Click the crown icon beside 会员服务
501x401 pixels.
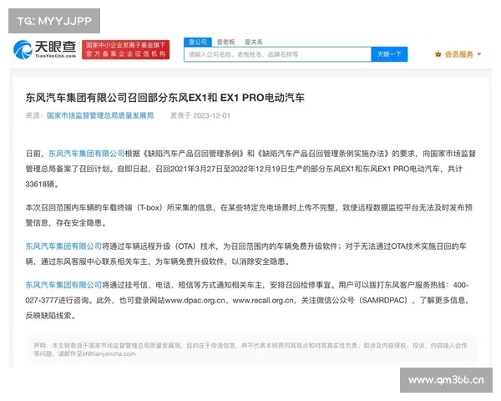pos(438,54)
